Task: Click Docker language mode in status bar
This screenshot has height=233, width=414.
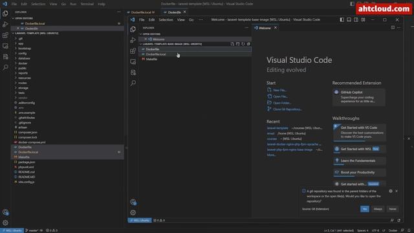Action: click(393, 230)
